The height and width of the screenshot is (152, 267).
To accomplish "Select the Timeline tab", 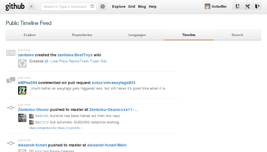I will (x=189, y=35).
